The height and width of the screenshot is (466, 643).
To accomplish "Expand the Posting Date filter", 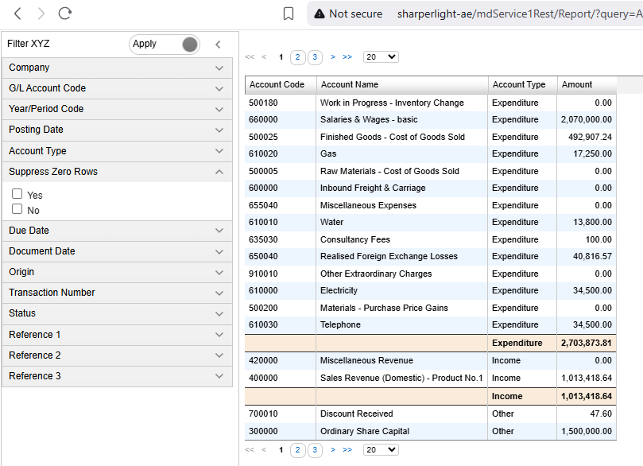I will click(117, 130).
